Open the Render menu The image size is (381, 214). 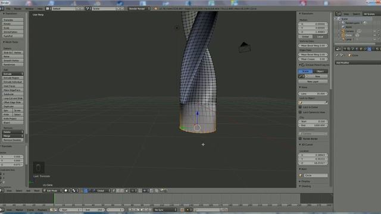pos(18,8)
